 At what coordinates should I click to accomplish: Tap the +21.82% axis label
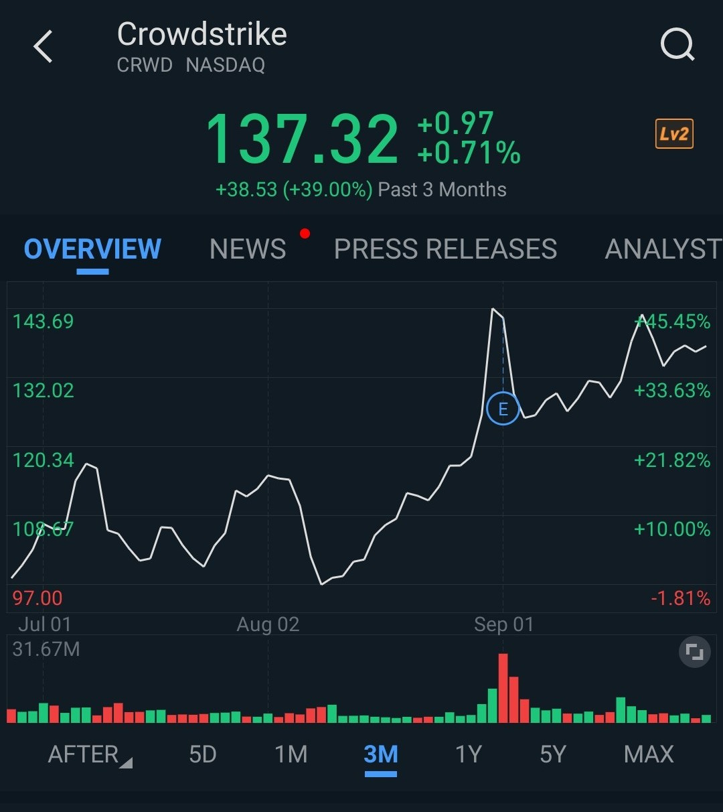(672, 460)
